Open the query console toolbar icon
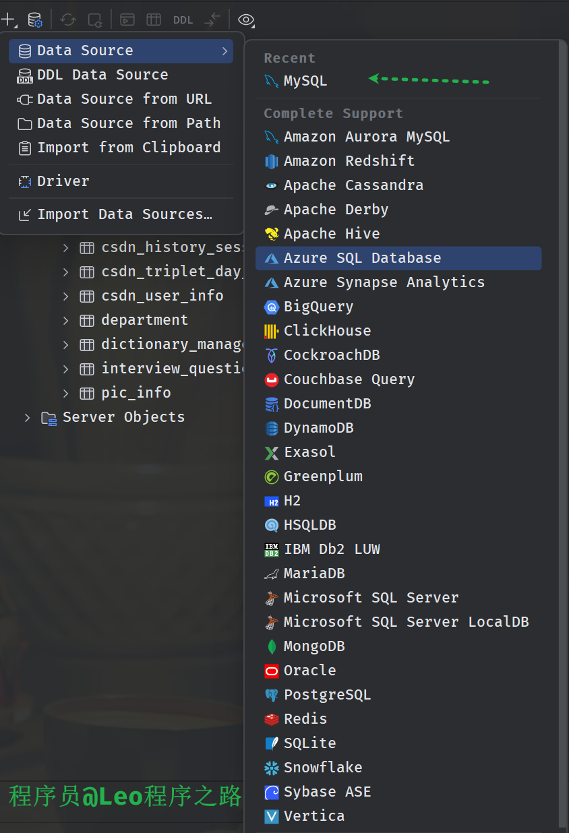This screenshot has height=833, width=569. click(127, 20)
